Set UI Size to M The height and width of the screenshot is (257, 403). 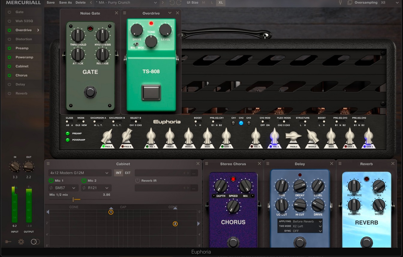(x=204, y=2)
